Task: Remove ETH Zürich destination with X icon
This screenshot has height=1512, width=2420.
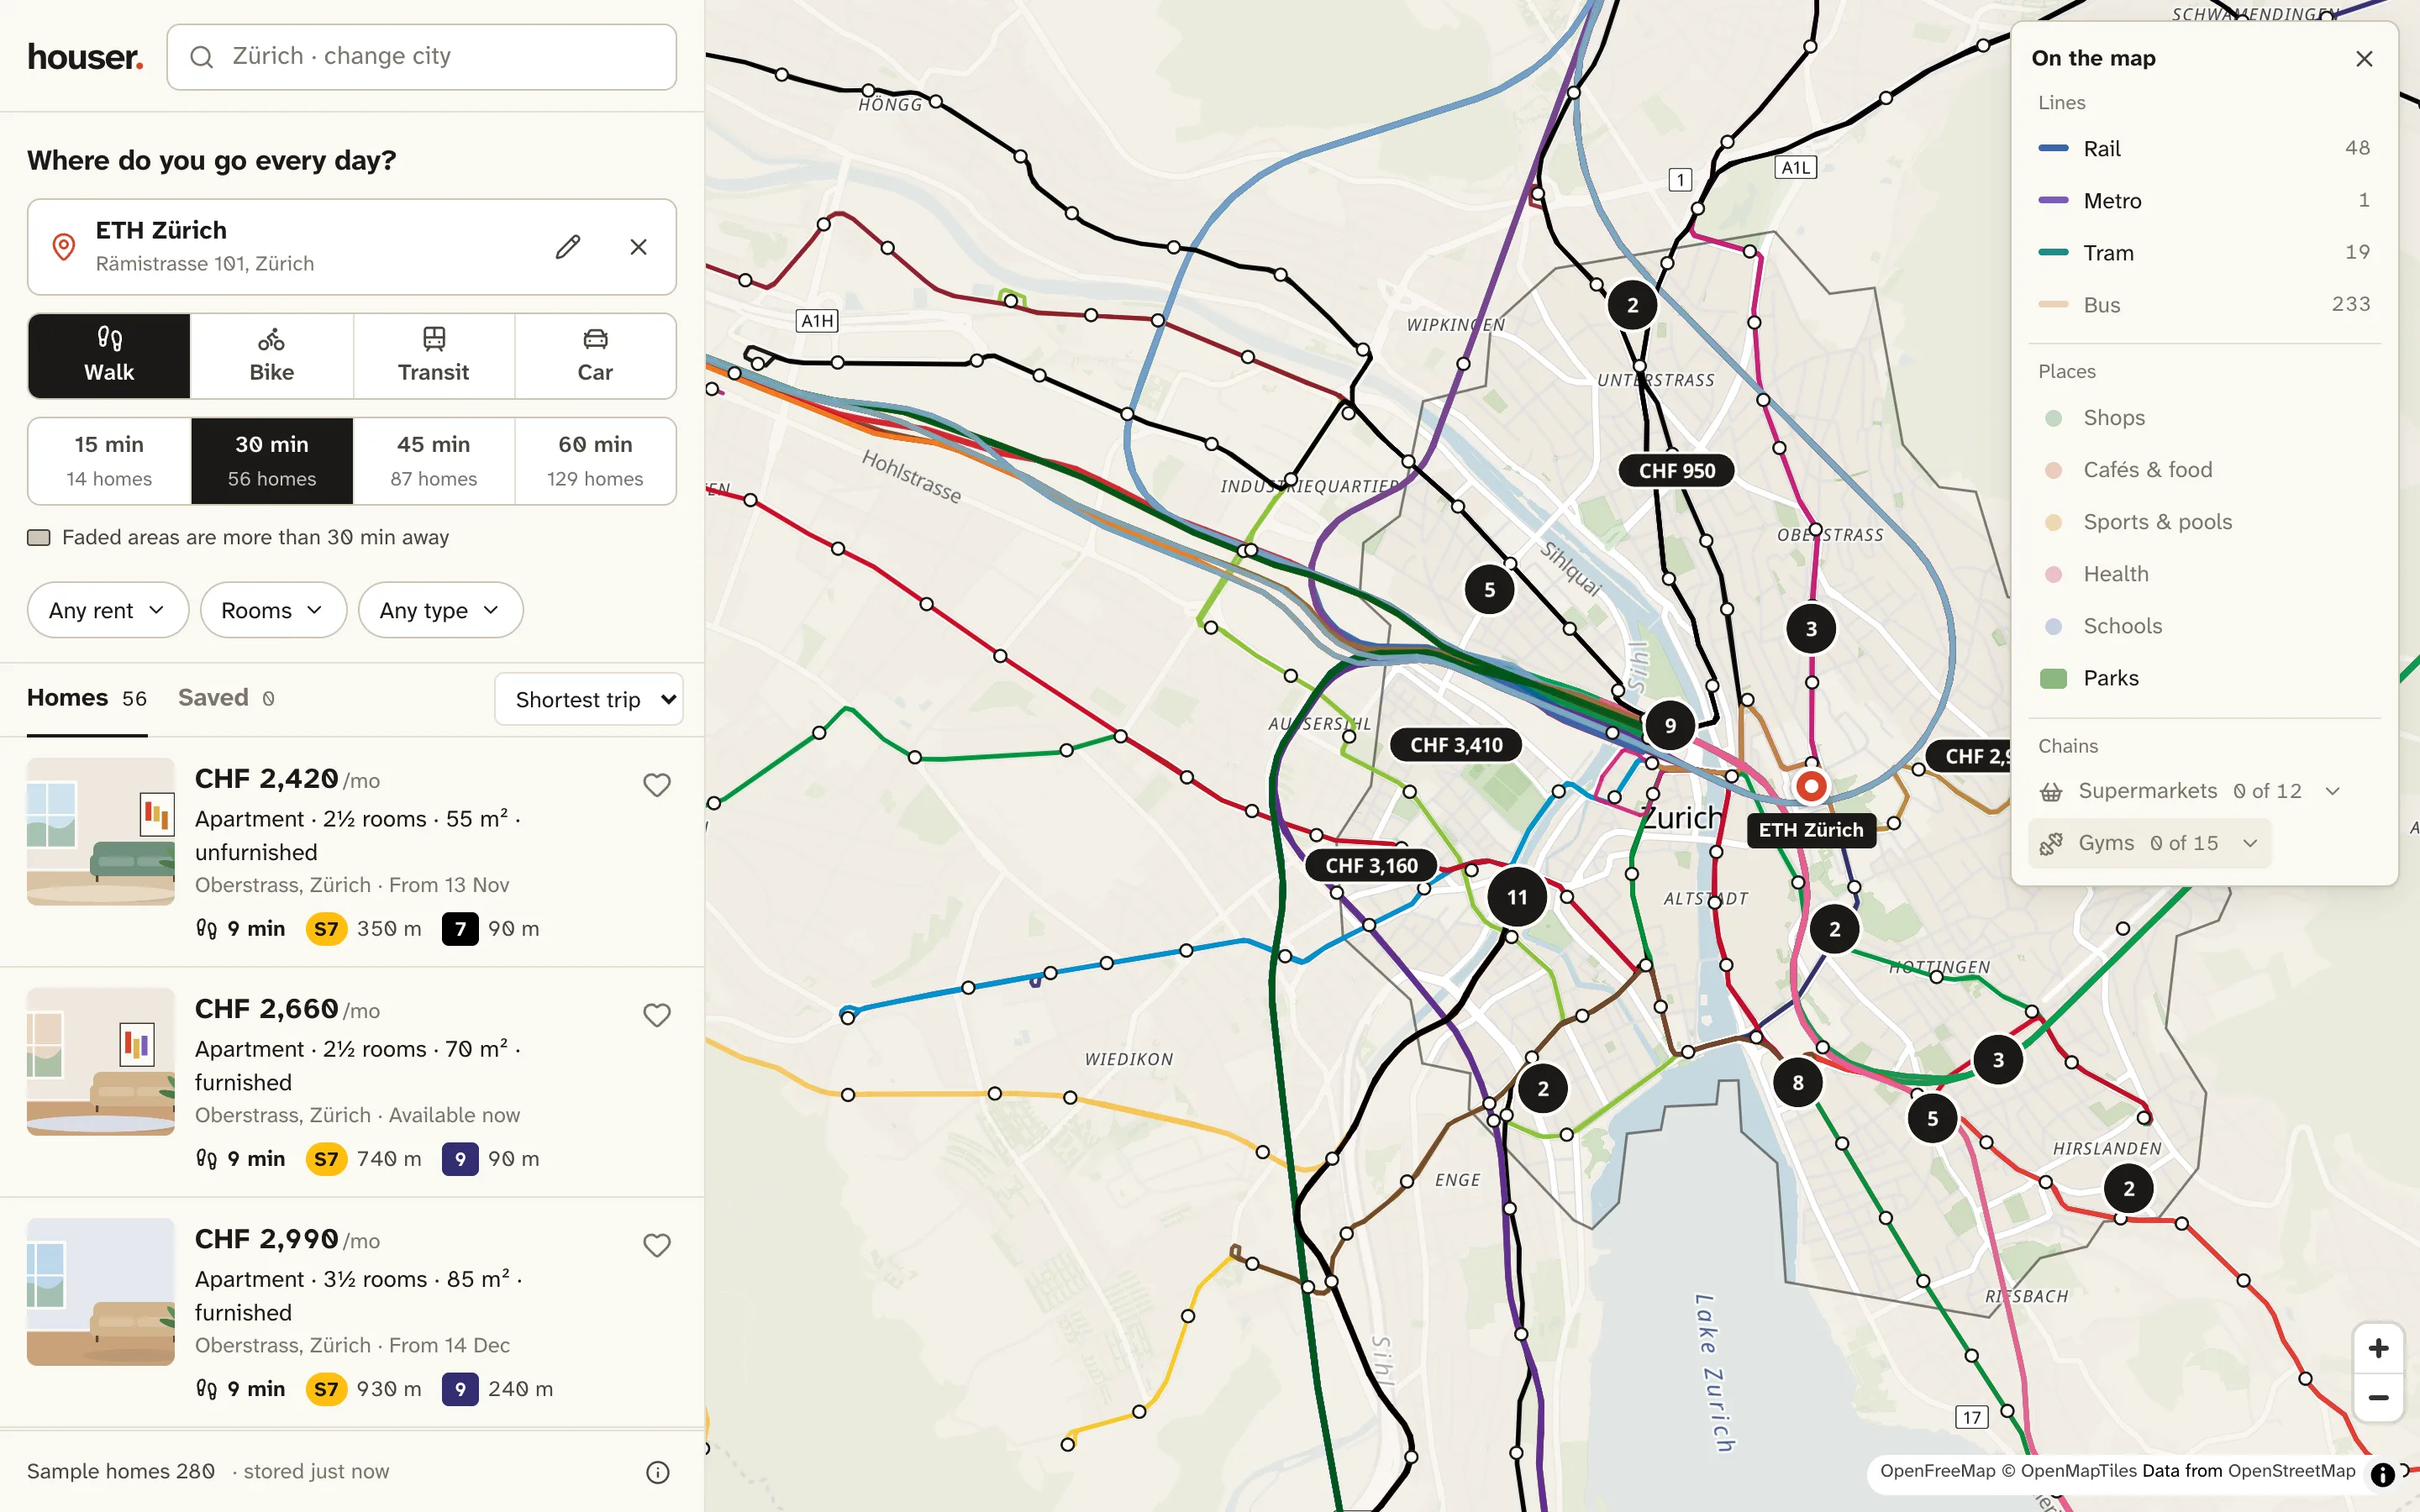Action: [638, 247]
